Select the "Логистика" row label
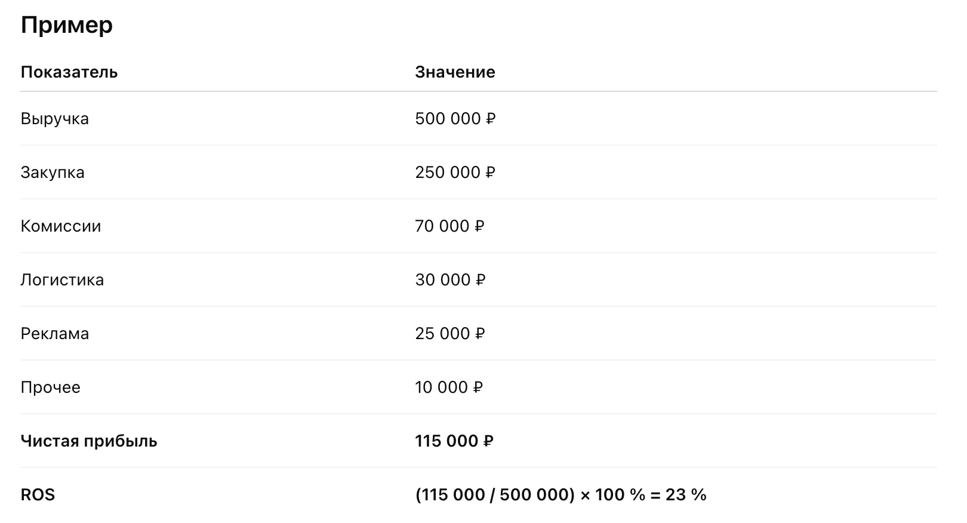This screenshot has height=523, width=967. pyautogui.click(x=62, y=280)
